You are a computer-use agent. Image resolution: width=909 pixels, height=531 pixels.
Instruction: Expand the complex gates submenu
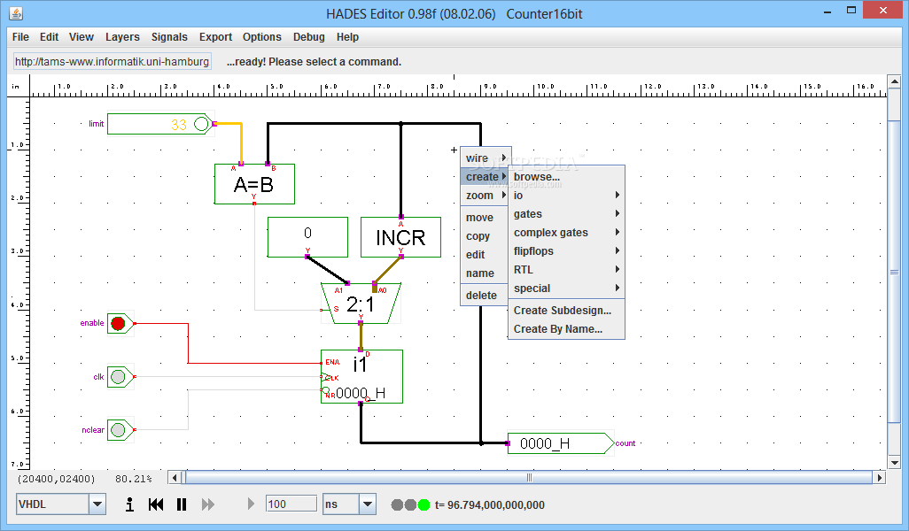tap(566, 233)
